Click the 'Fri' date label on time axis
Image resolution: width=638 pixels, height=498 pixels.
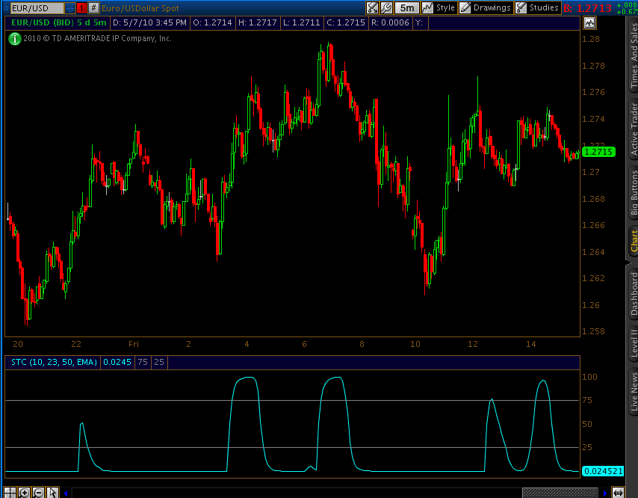[x=134, y=344]
